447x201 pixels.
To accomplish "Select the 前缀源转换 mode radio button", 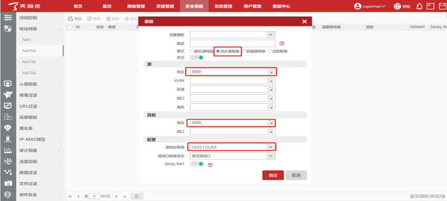I will [x=244, y=51].
